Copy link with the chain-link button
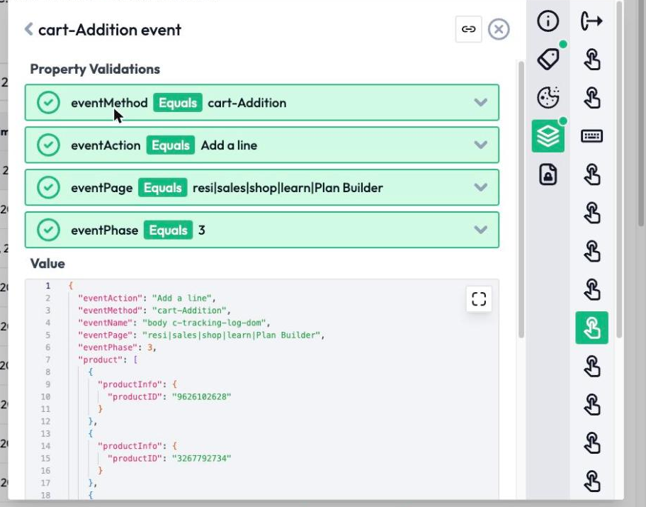 pyautogui.click(x=468, y=29)
